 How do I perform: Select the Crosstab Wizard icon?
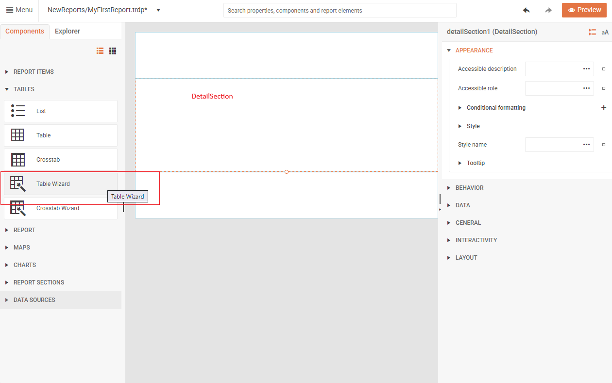18,208
